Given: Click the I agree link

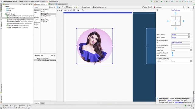Looking at the screenshot, I should tap(169, 101).
